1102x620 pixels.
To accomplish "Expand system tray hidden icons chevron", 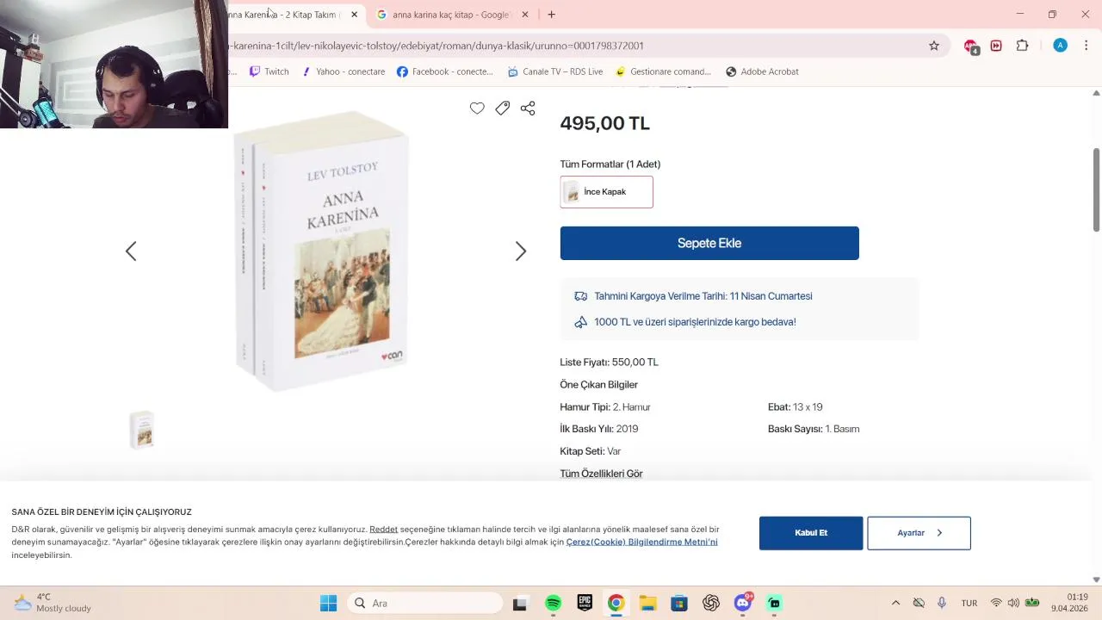I will pos(895,603).
